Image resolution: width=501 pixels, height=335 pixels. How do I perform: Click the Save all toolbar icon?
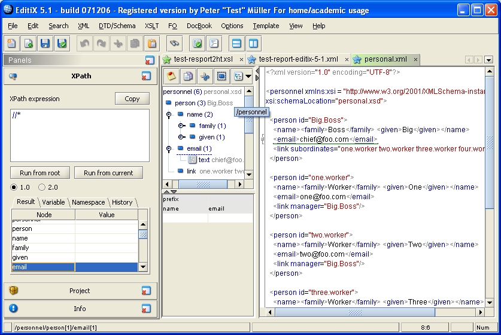pos(62,44)
